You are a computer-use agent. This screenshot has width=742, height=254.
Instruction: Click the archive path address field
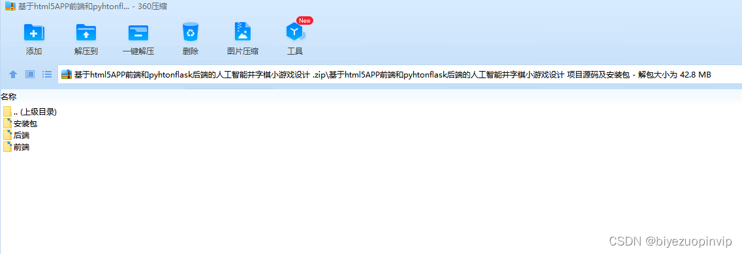[400, 74]
